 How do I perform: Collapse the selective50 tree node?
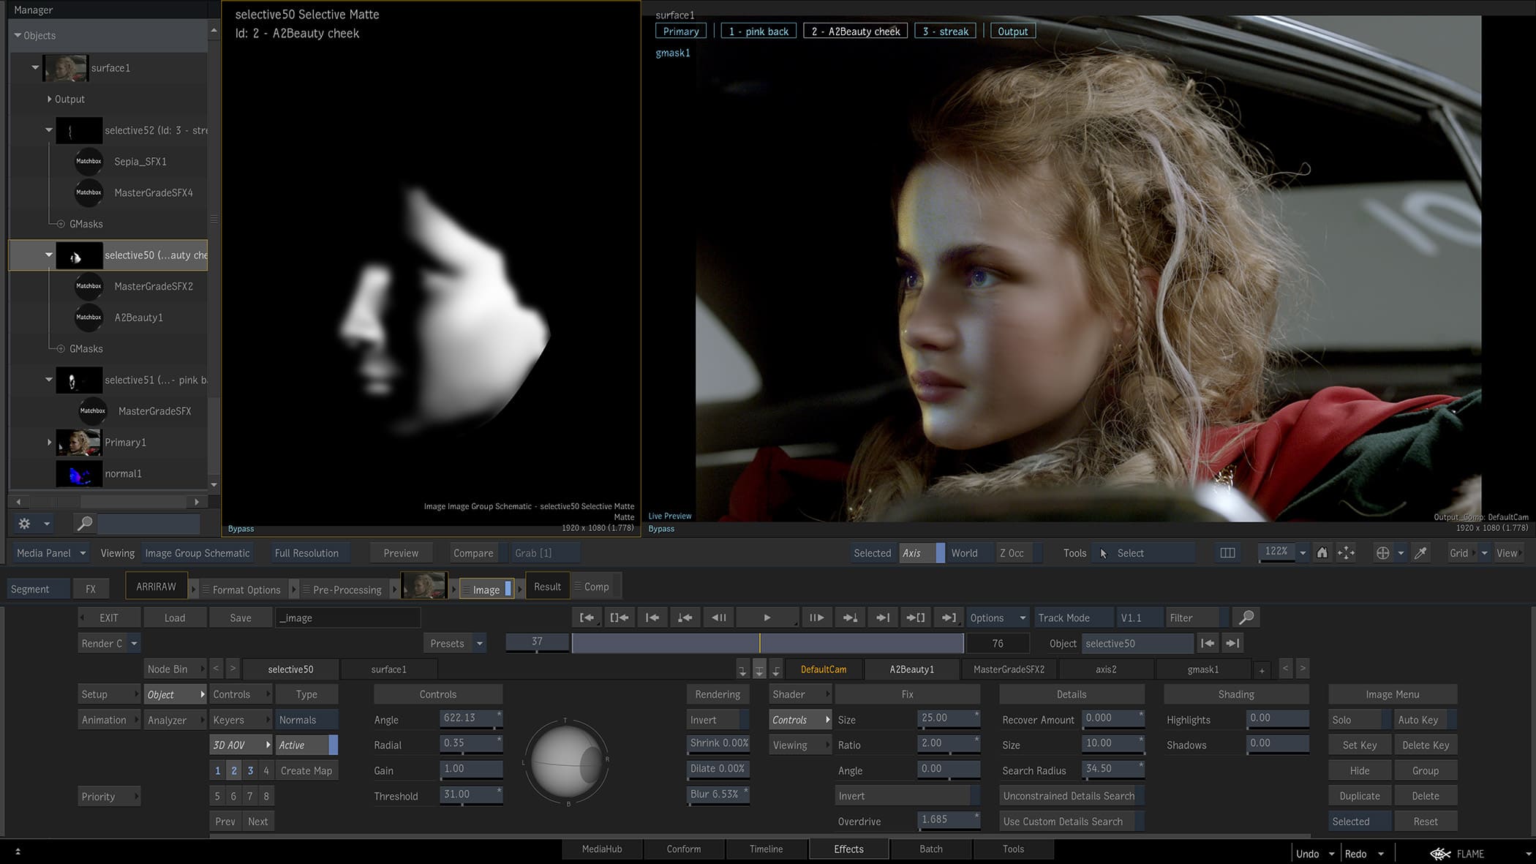[49, 255]
